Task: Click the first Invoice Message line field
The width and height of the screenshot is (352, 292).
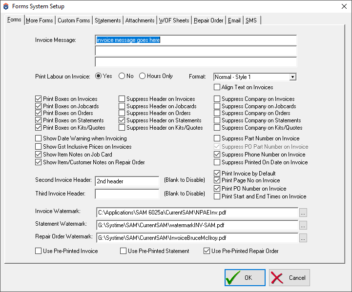Action: tap(196, 40)
